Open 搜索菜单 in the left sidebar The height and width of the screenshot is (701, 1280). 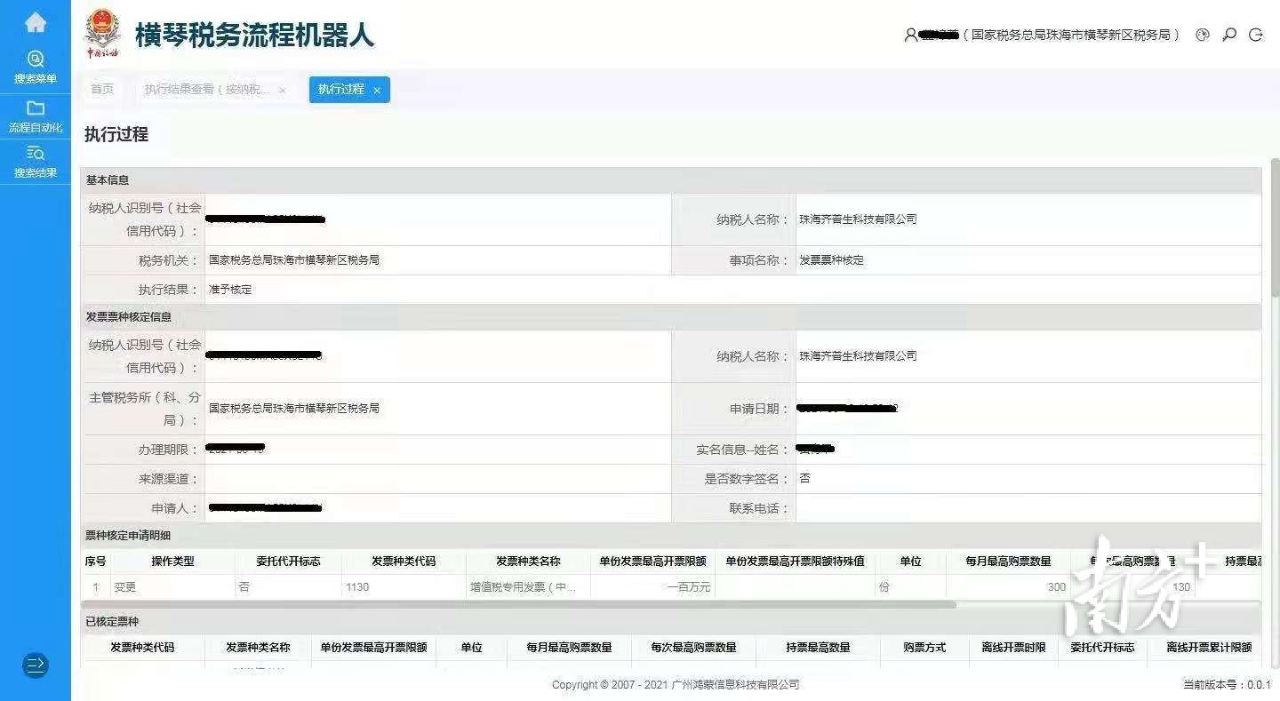[36, 68]
